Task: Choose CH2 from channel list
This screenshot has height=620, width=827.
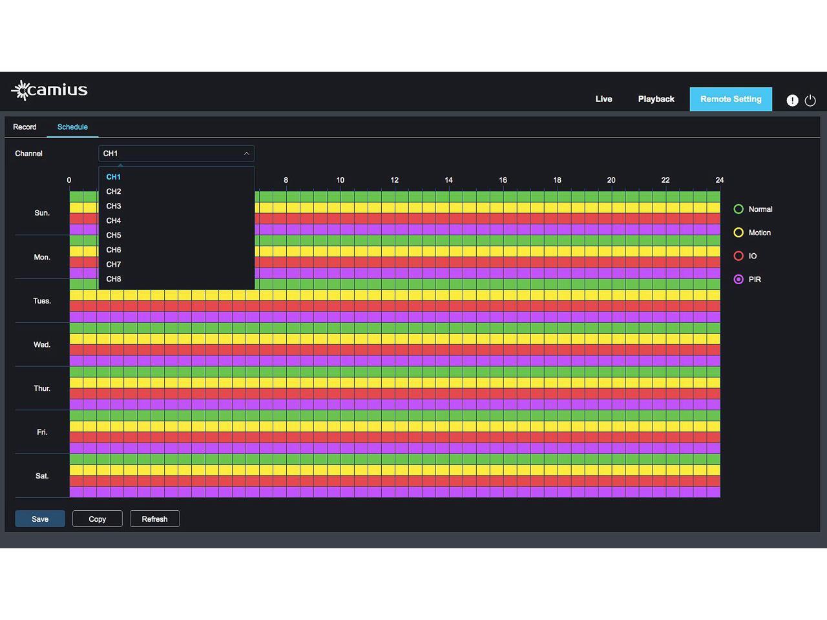Action: point(114,192)
